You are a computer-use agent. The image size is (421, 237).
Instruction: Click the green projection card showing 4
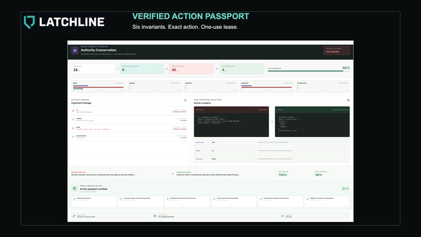[x=242, y=69]
